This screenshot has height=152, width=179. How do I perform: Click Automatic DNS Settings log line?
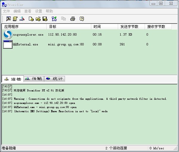tap(55, 111)
